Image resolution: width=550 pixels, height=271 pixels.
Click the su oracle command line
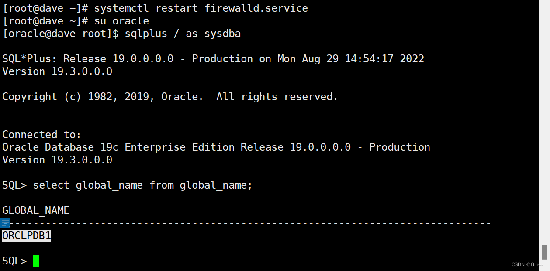tap(121, 21)
